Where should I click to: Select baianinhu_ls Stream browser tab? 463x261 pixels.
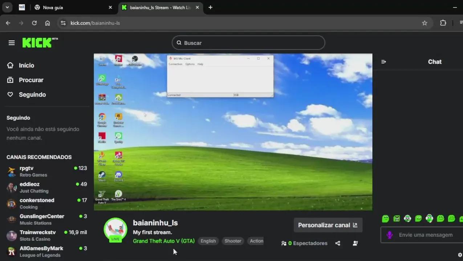[x=161, y=7]
